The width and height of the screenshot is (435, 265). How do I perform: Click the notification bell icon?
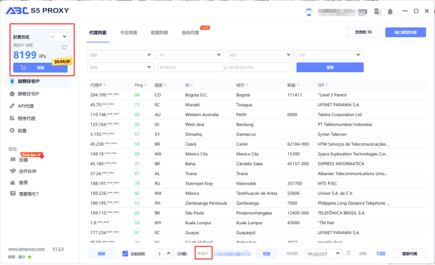point(390,11)
